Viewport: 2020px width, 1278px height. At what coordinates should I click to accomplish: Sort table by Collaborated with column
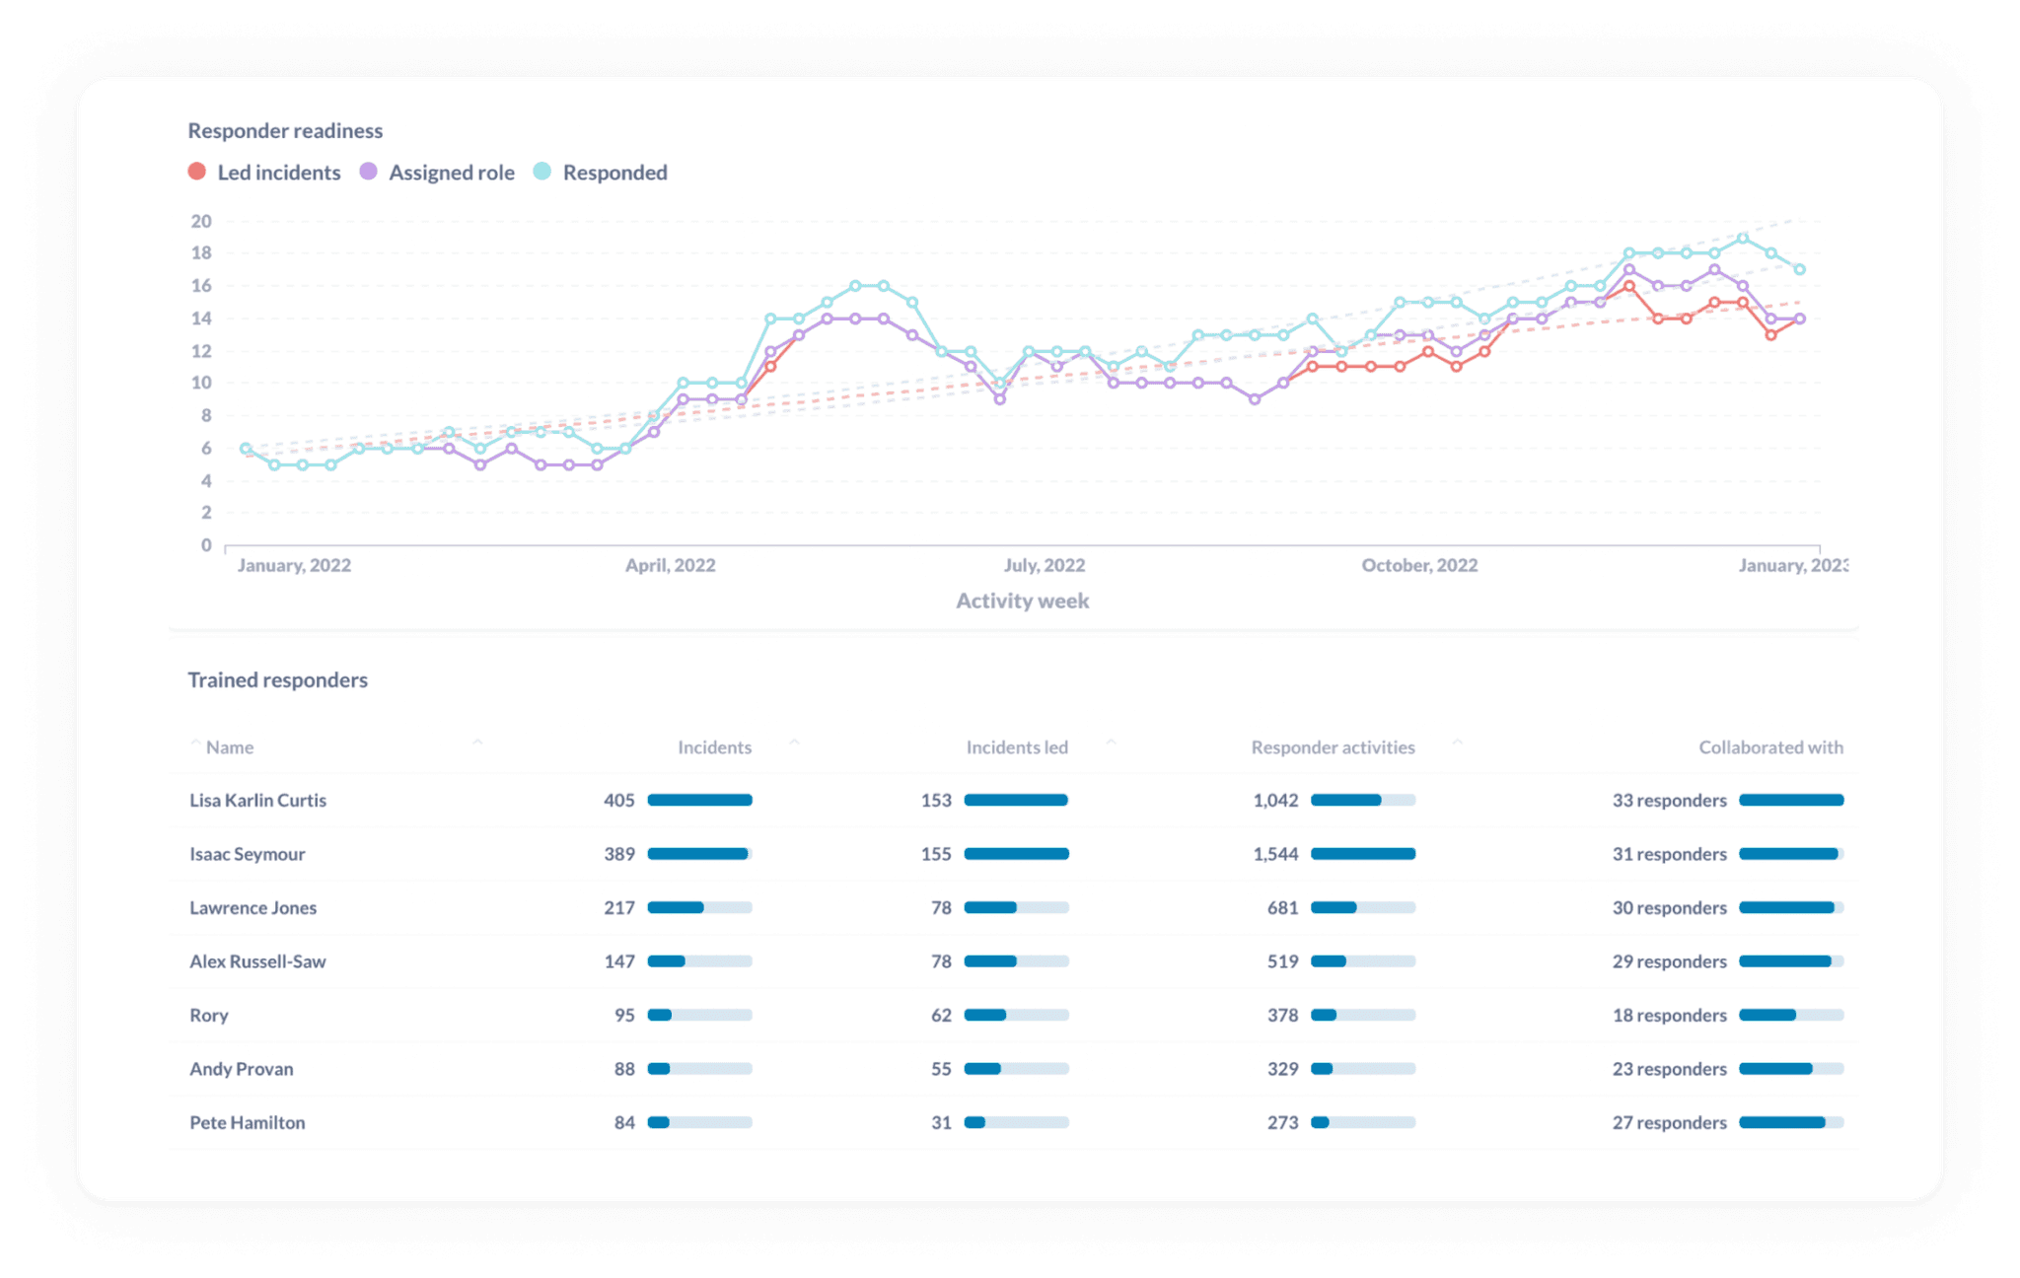[x=1770, y=747]
